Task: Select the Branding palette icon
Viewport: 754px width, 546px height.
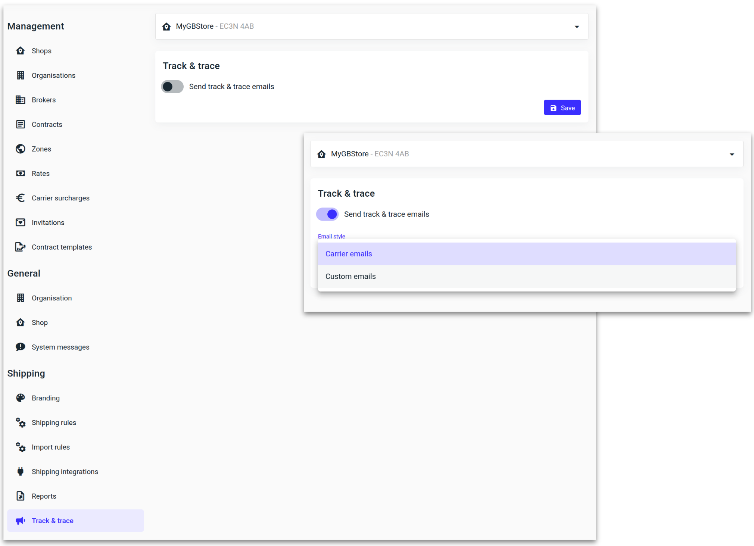Action: coord(21,398)
